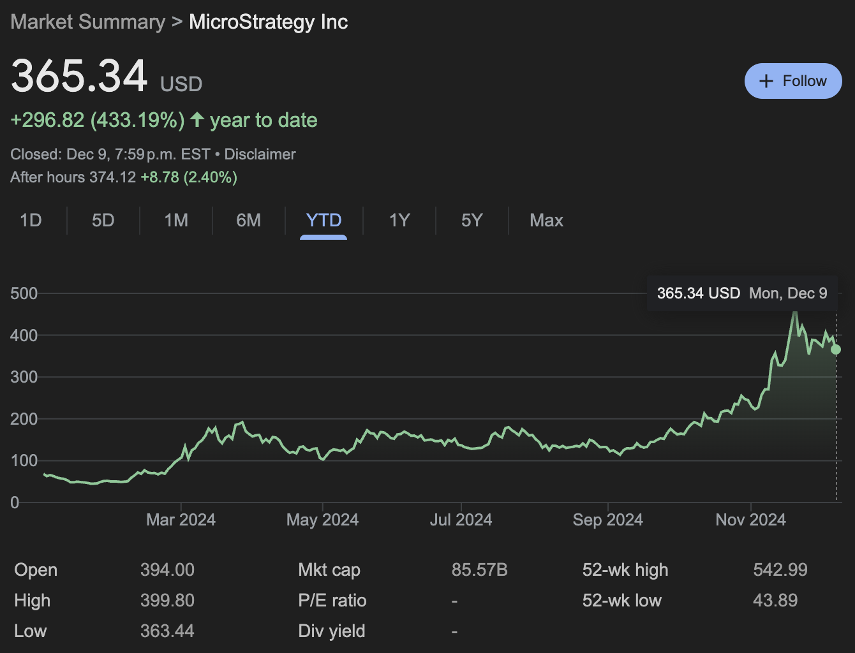Show the 1M chart range
Image resolution: width=855 pixels, height=653 pixels.
pyautogui.click(x=176, y=221)
